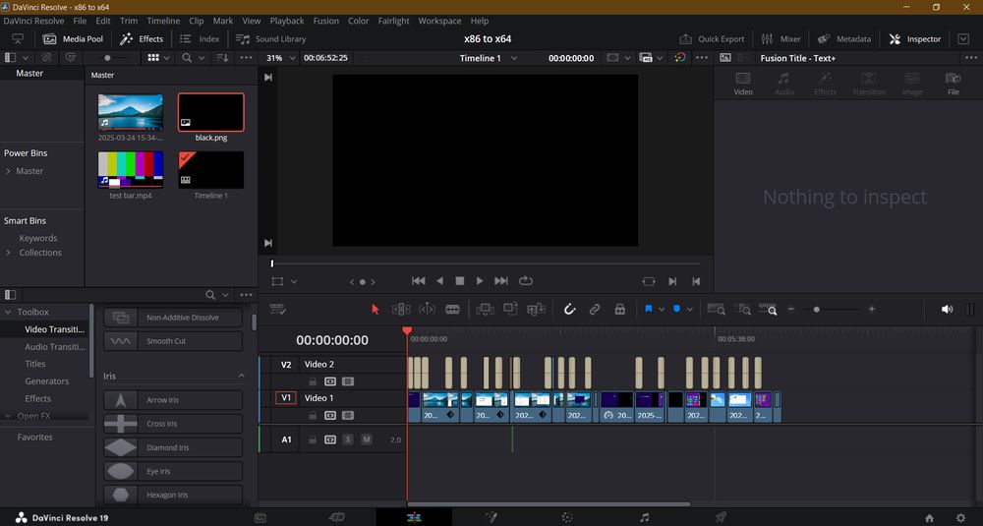Viewport: 983px width, 526px height.
Task: Open the flag color dropdown arrow
Action: coord(662,309)
